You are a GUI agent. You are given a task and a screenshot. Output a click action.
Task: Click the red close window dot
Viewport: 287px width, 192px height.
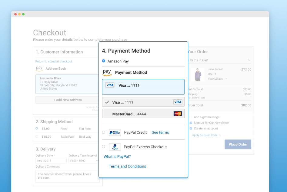pyautogui.click(x=15, y=14)
